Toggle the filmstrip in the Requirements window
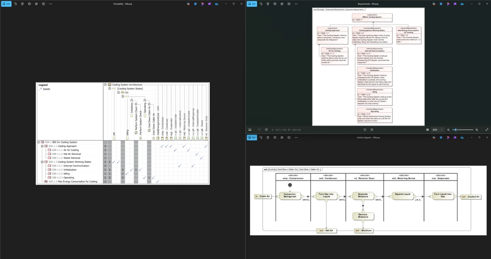This screenshot has height=259, width=491. (x=250, y=130)
